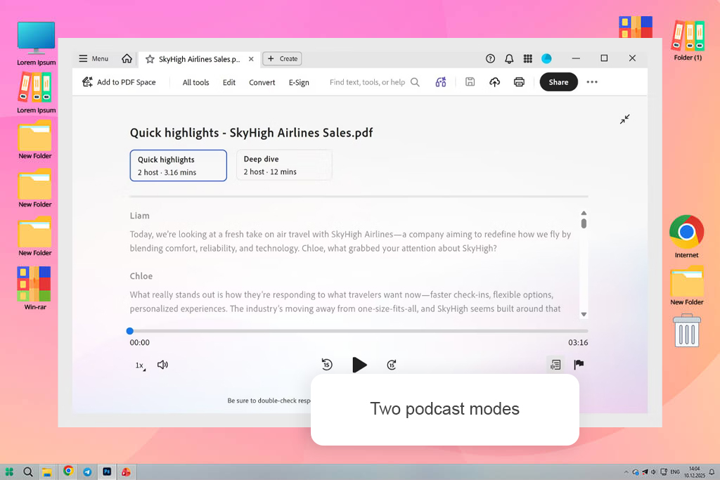
Task: Click the 03:16 total duration label
Action: click(578, 342)
